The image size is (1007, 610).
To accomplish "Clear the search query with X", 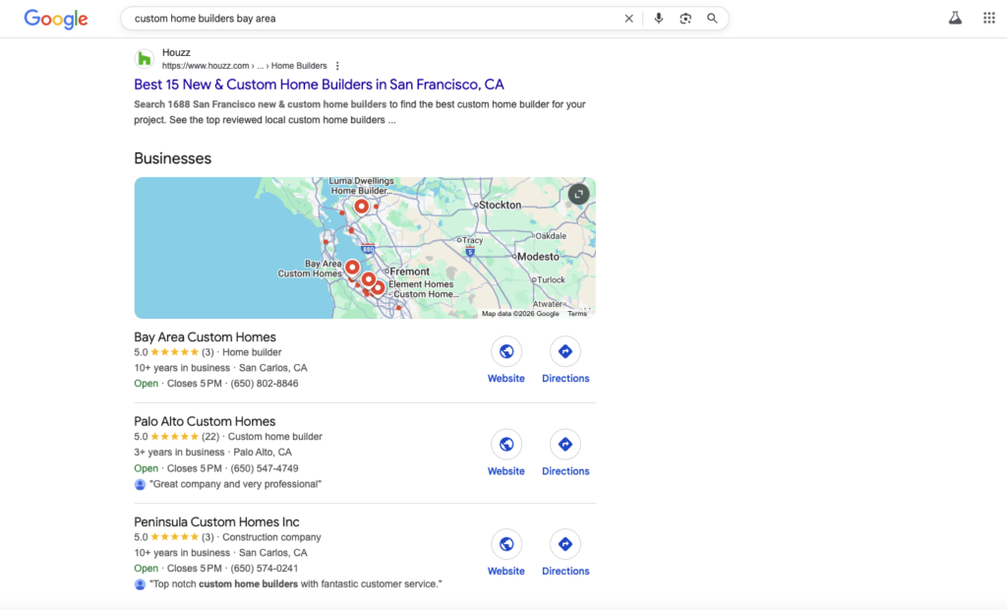I will click(x=629, y=19).
